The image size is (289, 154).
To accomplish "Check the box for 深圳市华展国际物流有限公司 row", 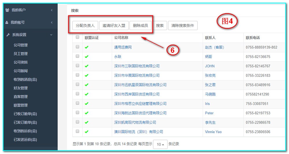I will 77,75.
